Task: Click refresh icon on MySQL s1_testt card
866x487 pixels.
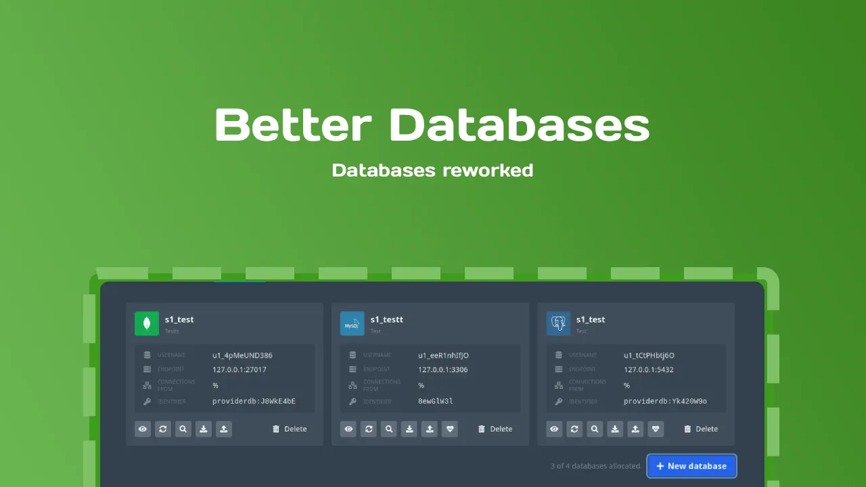Action: click(x=369, y=429)
